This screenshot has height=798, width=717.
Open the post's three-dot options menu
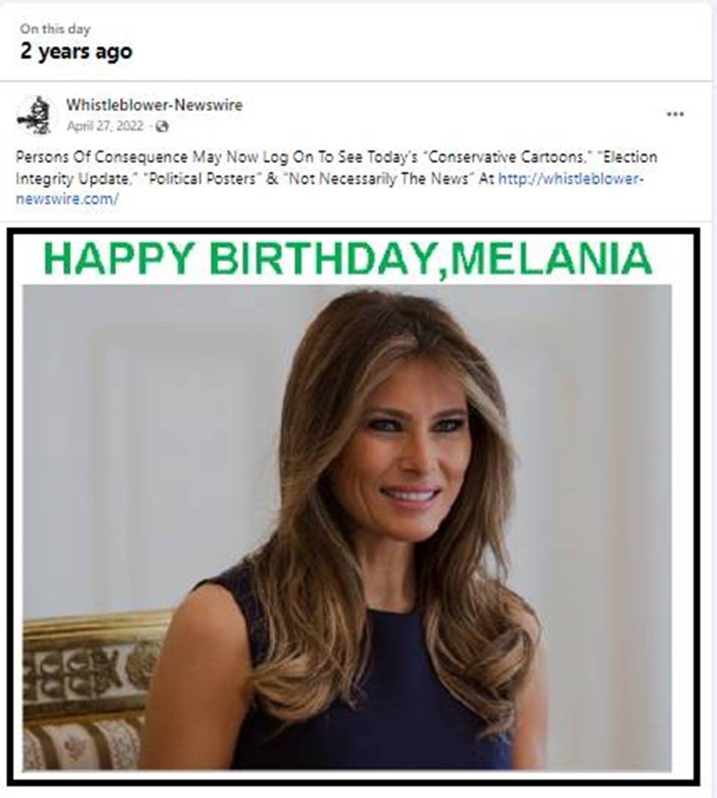point(675,114)
